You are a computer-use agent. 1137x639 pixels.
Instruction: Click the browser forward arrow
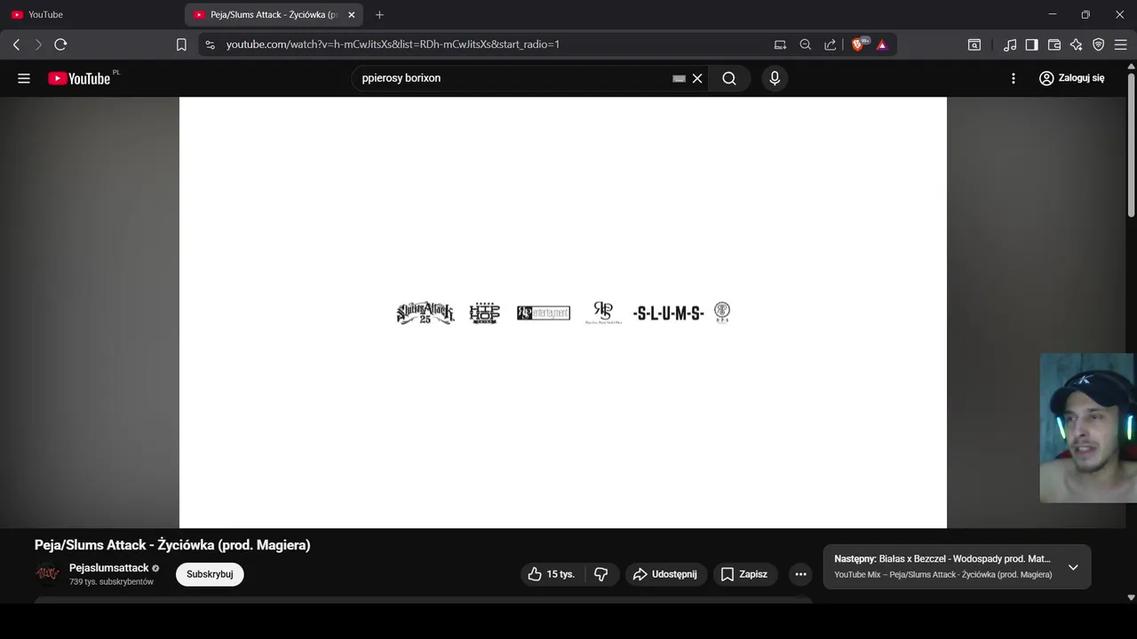38,44
